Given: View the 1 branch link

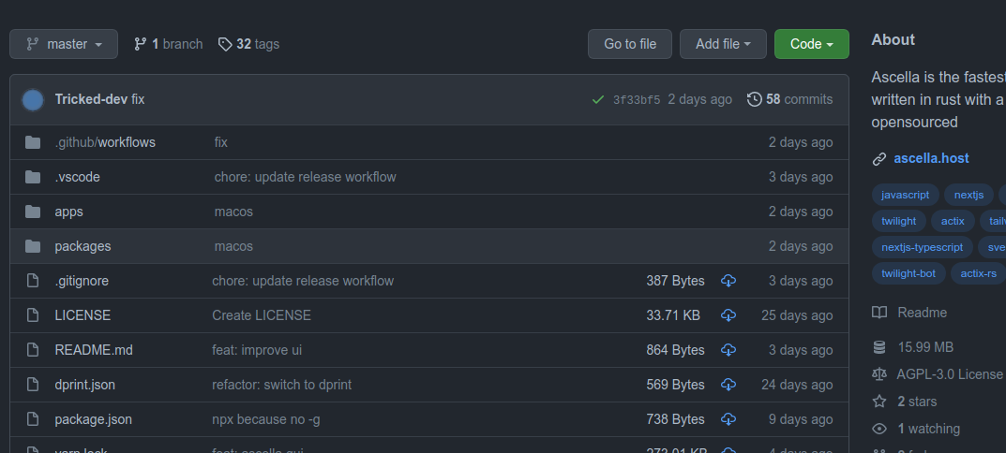Looking at the screenshot, I should click(168, 44).
